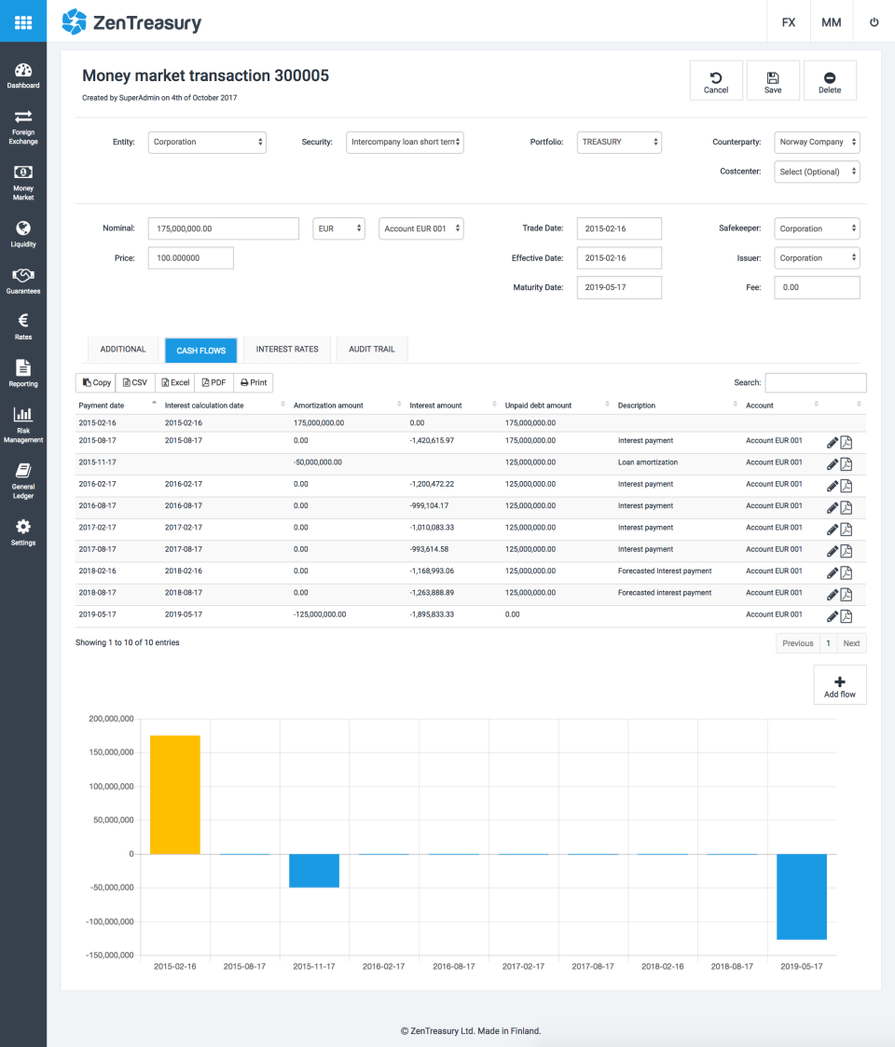Save the money market transaction
This screenshot has width=895, height=1047.
(x=773, y=80)
